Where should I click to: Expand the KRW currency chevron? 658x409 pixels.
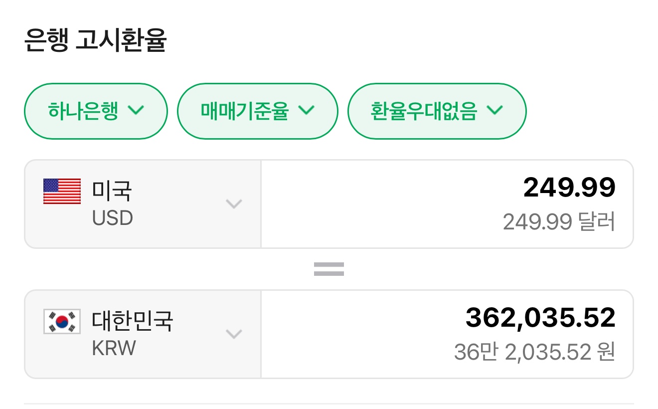pyautogui.click(x=234, y=334)
